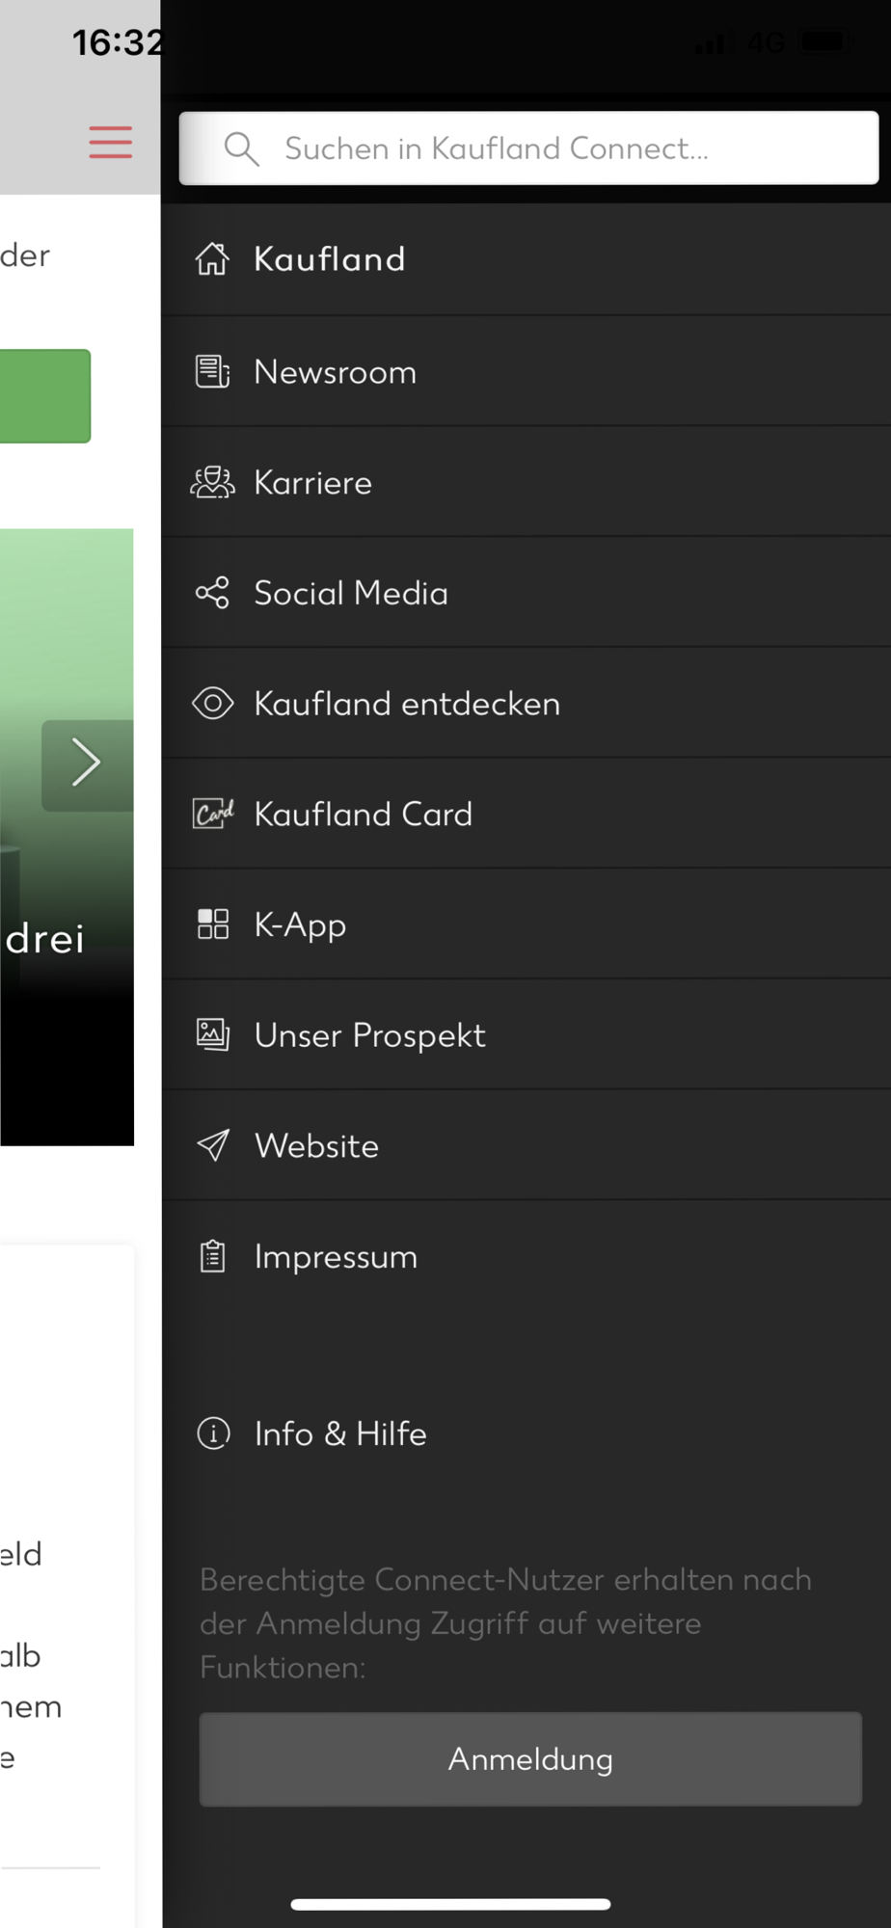891x1928 pixels.
Task: Tap the Kaufland Card icon
Action: [213, 814]
